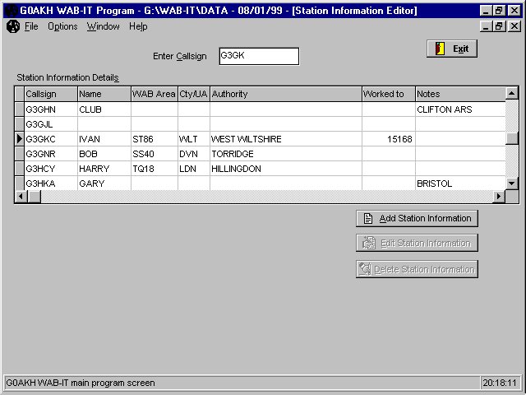Click the row selector for G3GNR
This screenshot has width=526, height=395.
[x=20, y=154]
